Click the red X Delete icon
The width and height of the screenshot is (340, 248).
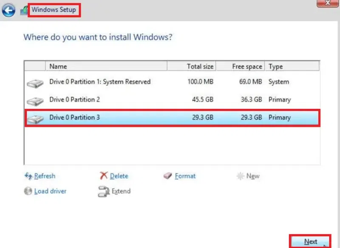[x=104, y=176]
